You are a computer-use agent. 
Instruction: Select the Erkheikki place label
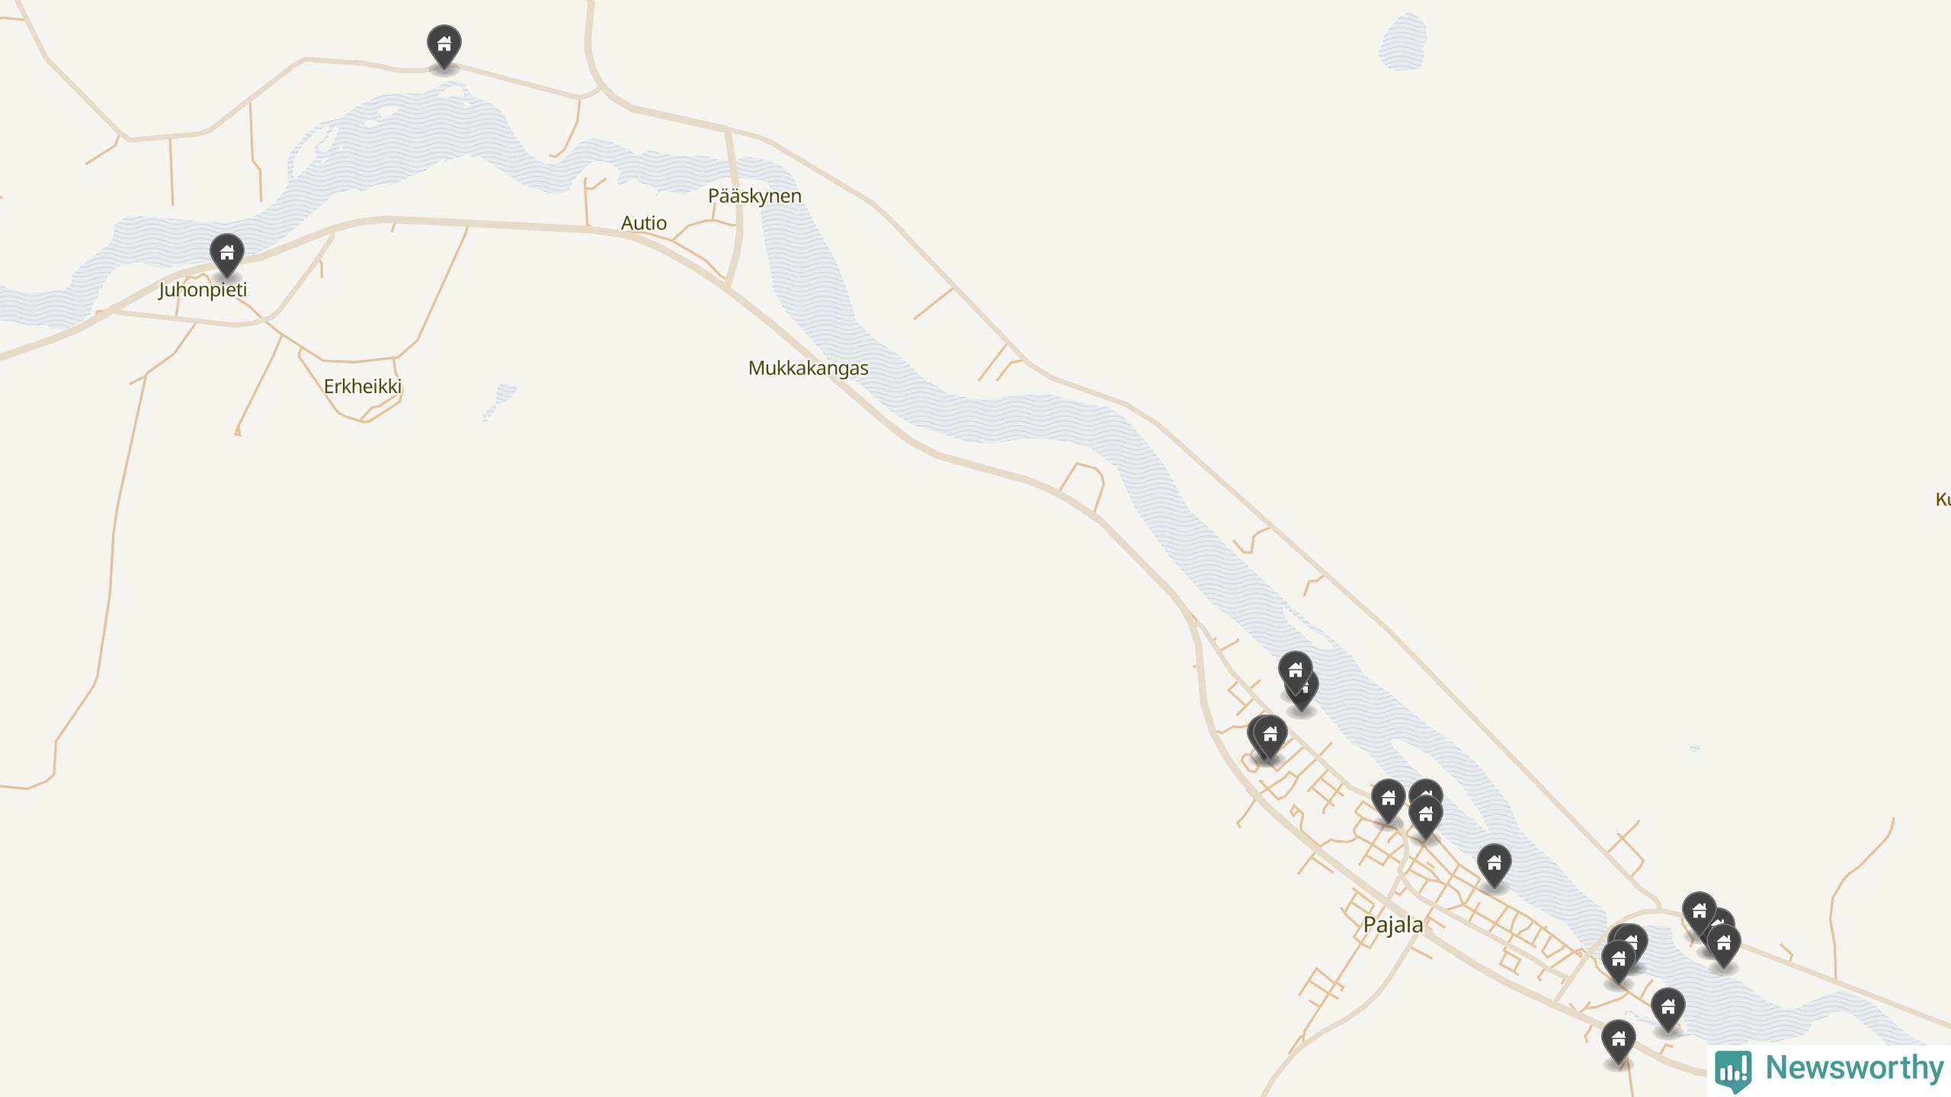coord(363,386)
